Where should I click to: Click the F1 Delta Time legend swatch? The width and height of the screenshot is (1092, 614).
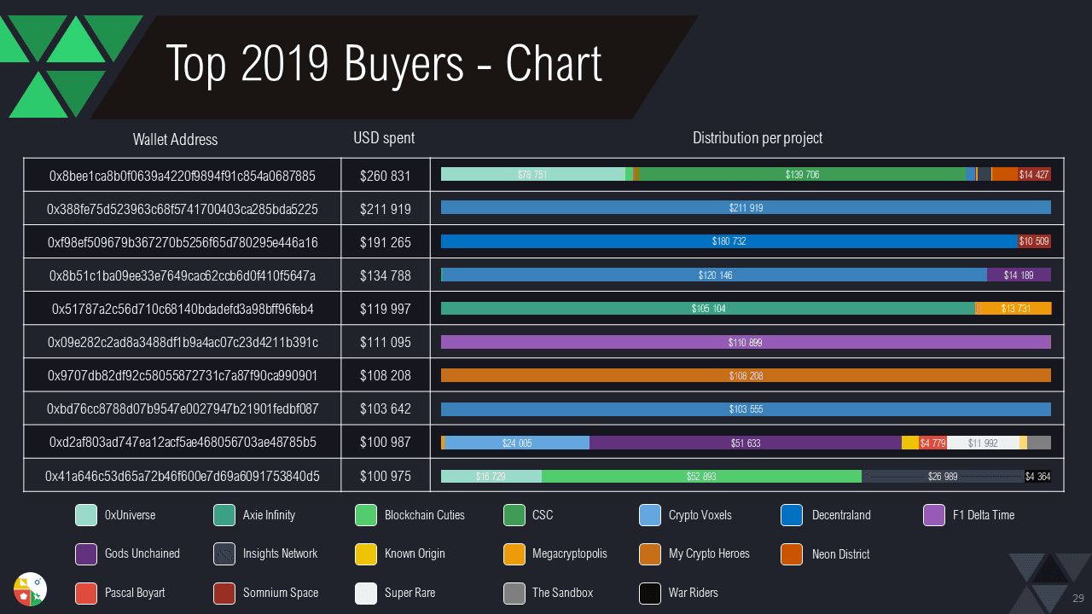coord(935,515)
